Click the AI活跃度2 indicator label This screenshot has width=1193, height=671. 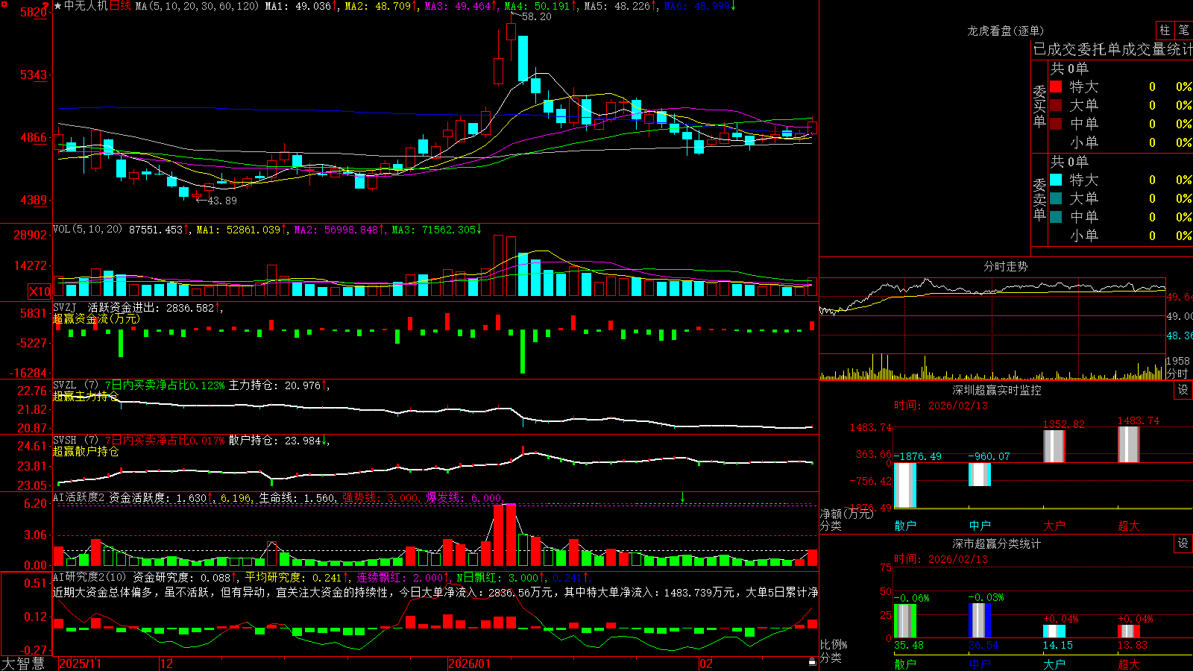[79, 497]
